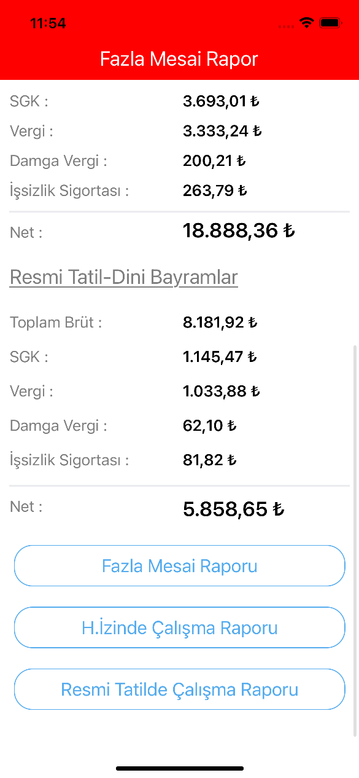359x778 pixels.
Task: Tap the home indicator bar at the bottom
Action: point(180,768)
